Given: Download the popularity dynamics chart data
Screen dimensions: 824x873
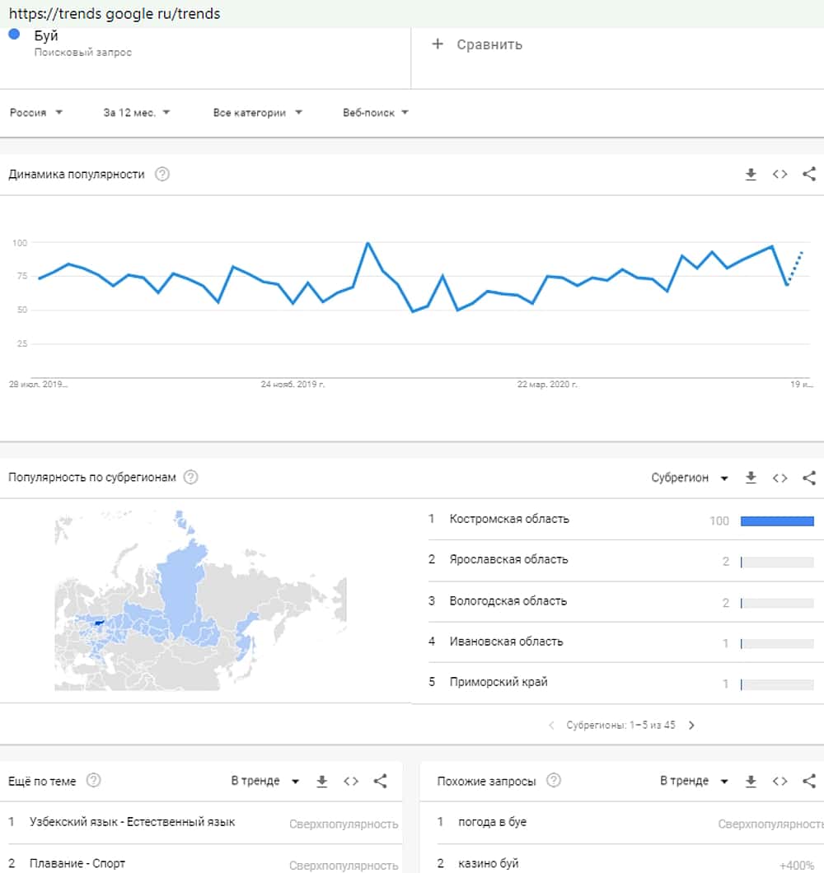Looking at the screenshot, I should (751, 174).
